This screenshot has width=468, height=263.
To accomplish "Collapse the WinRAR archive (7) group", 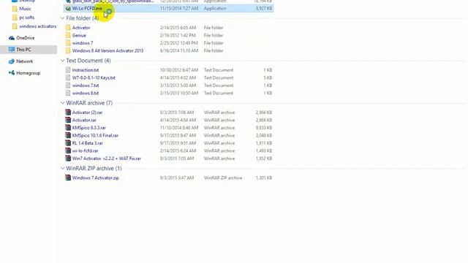I will [62, 103].
